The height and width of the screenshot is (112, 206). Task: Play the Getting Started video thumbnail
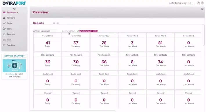pos(14,65)
